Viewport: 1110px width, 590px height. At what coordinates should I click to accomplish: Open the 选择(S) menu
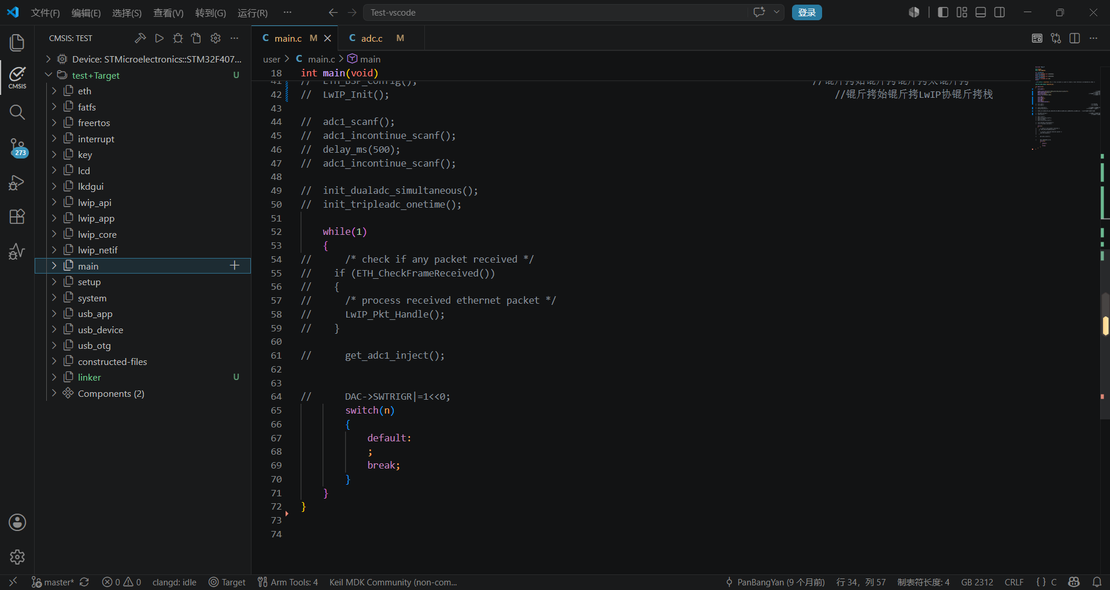point(127,13)
